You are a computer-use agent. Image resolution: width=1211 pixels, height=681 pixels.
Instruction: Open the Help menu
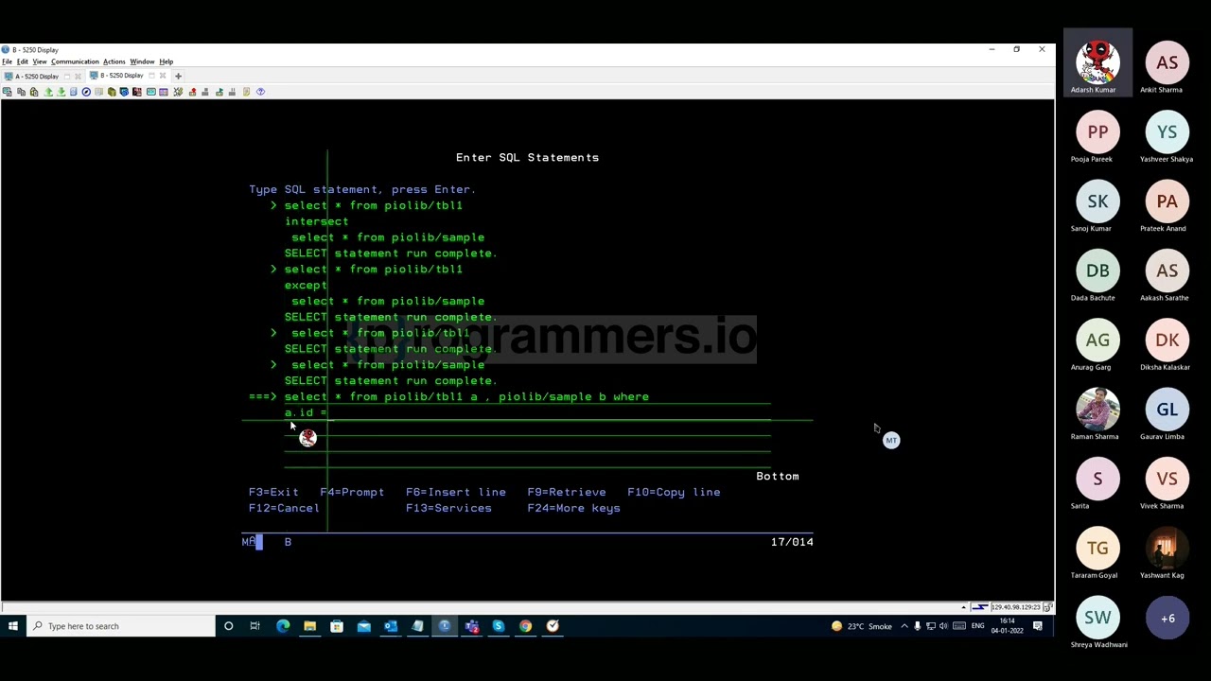[x=166, y=61]
